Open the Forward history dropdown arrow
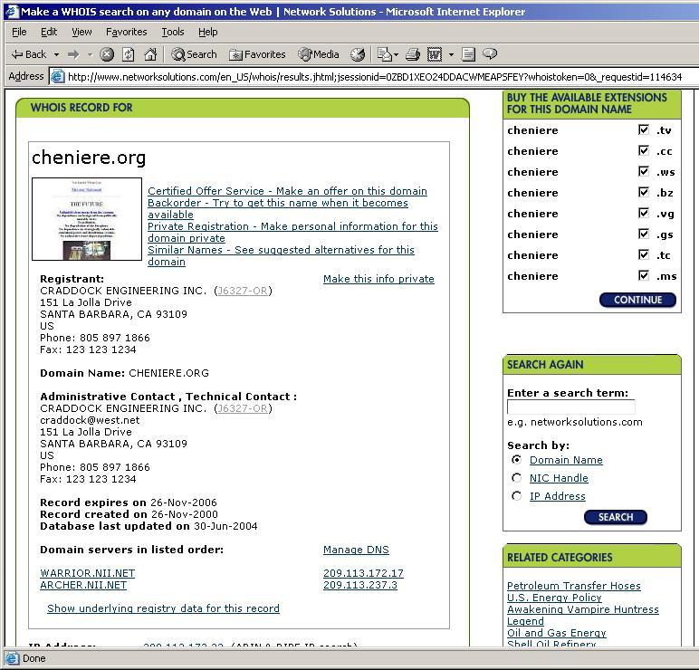This screenshot has height=670, width=699. (90, 55)
